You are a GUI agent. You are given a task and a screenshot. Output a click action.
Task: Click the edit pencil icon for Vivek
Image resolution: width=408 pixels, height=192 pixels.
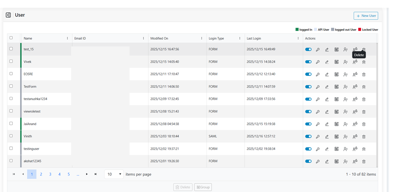[x=327, y=62]
